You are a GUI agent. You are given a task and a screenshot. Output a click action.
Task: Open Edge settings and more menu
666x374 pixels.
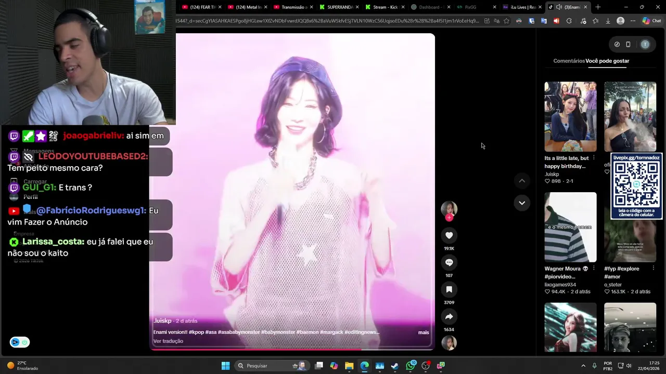coord(633,21)
